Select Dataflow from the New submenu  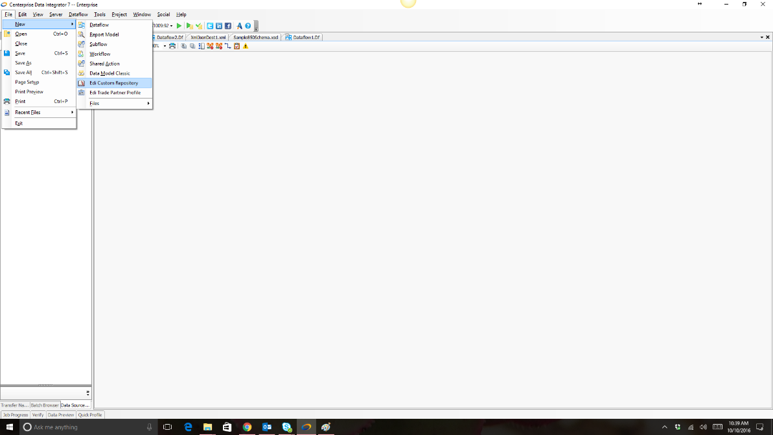click(99, 25)
